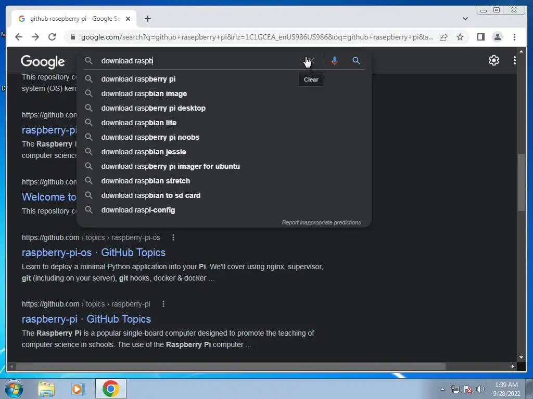Show hidden tray icons arrow
This screenshot has width=533, height=399.
442,389
